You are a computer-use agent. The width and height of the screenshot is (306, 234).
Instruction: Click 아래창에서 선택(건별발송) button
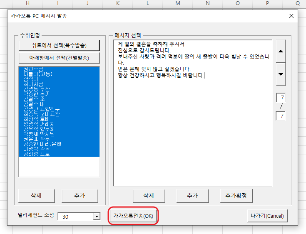point(59,58)
